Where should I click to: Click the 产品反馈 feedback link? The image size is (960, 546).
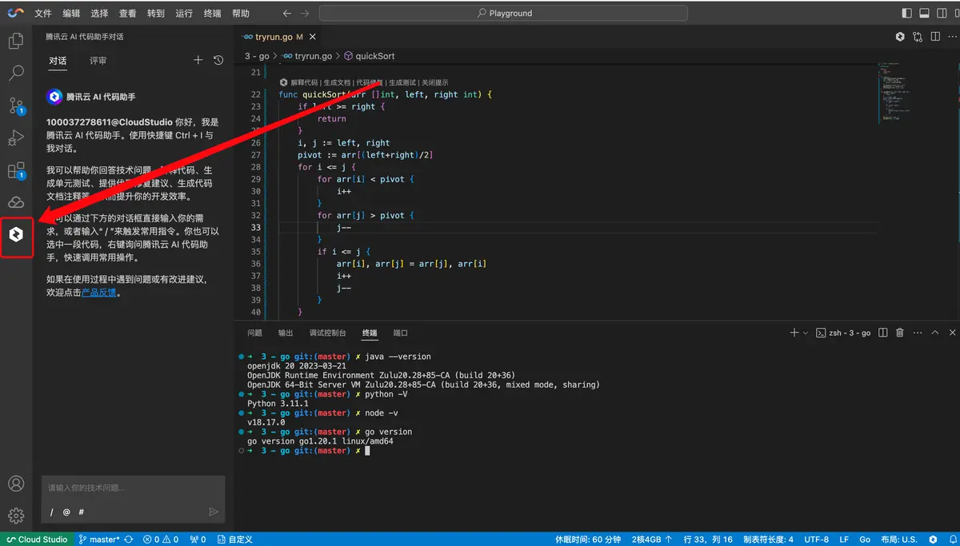pyautogui.click(x=99, y=292)
